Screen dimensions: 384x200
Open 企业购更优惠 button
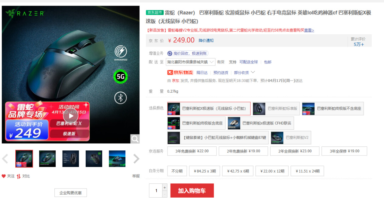point(71,193)
